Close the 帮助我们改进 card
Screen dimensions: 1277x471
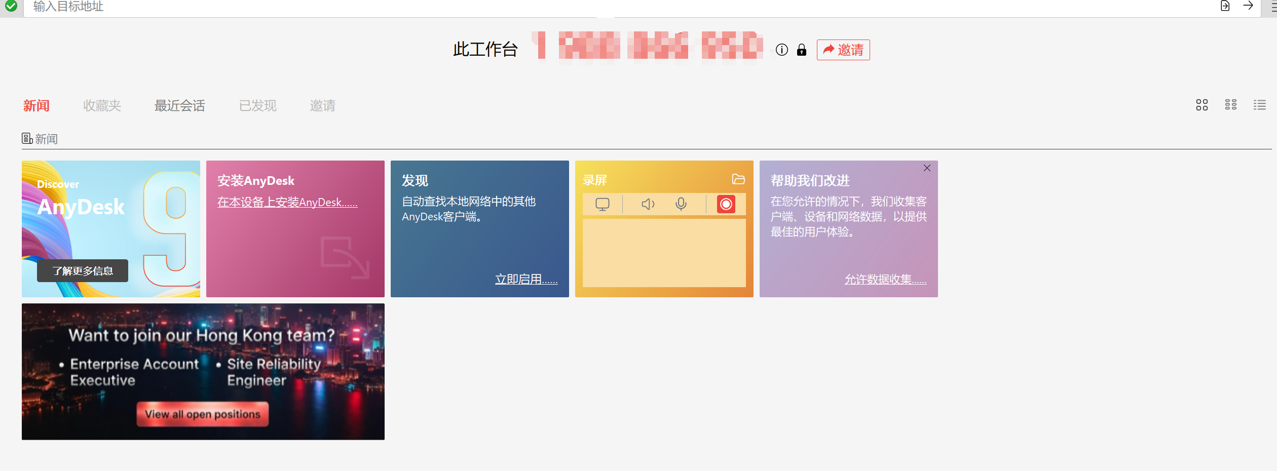927,168
